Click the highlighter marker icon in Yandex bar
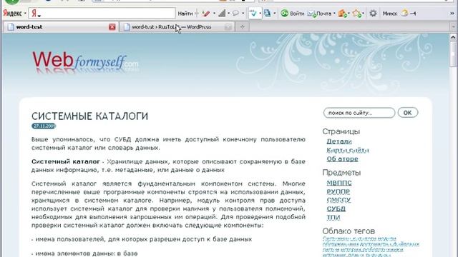The height and width of the screenshot is (257, 458). click(x=206, y=13)
